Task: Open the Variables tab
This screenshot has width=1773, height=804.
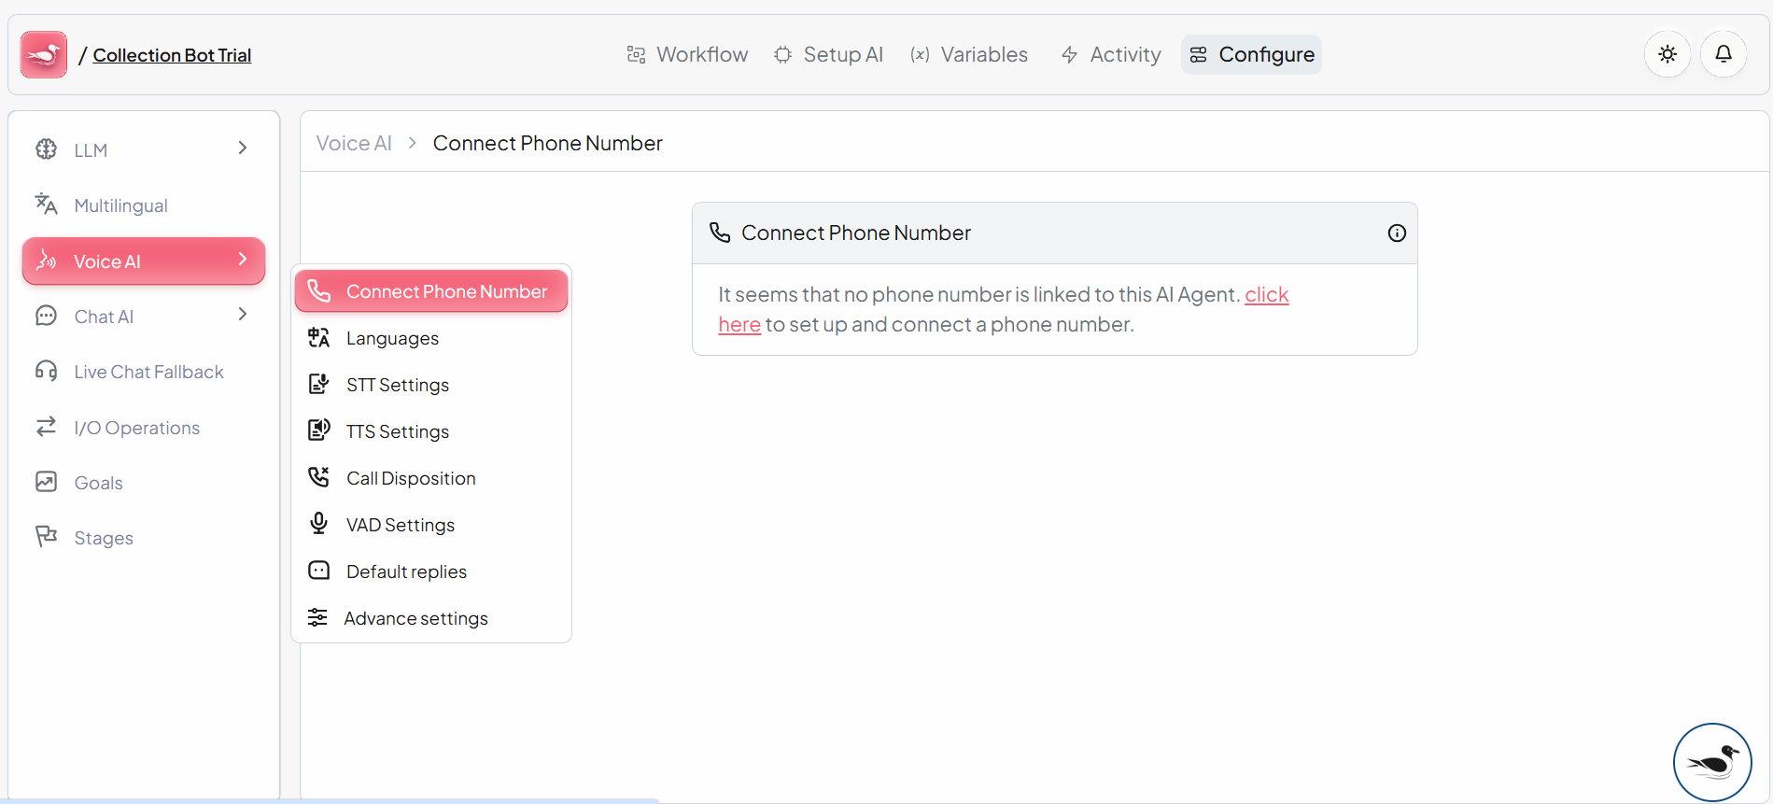Action: 969,55
